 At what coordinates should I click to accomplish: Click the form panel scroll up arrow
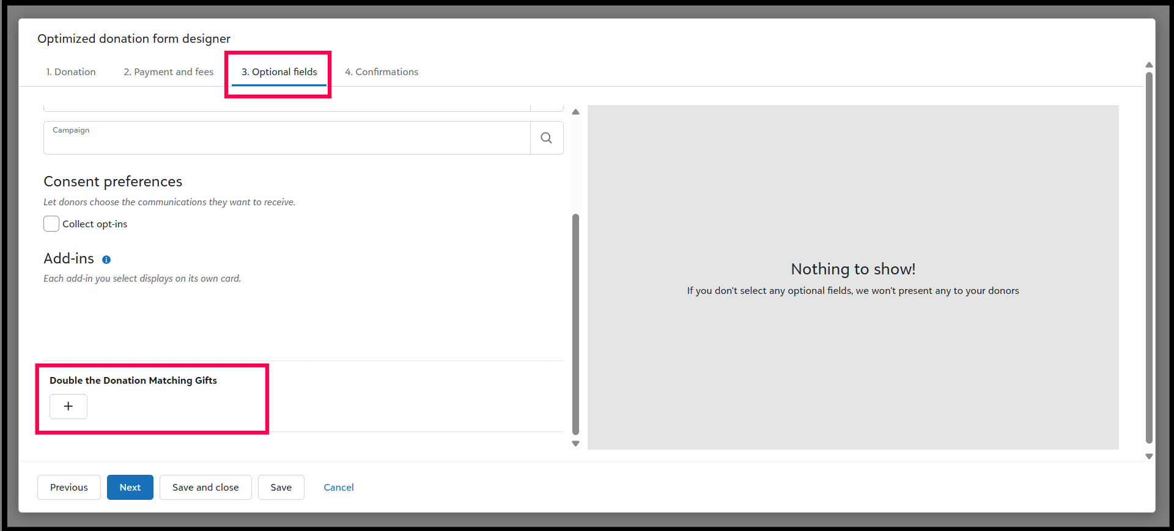pos(575,112)
